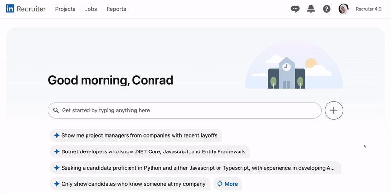Select the Python and Javascript candidate suggestion

tap(195, 168)
